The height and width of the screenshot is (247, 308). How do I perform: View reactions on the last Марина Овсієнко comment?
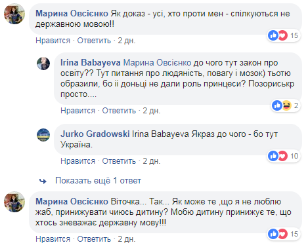click(x=284, y=234)
